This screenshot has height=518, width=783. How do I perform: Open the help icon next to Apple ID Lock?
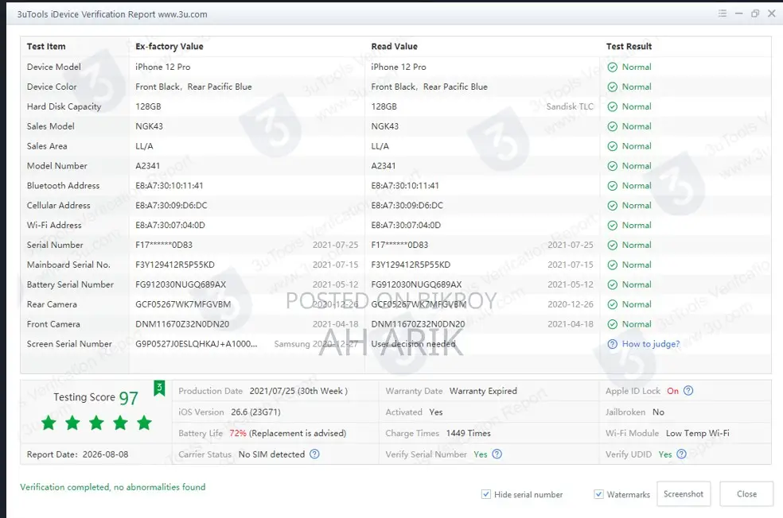(688, 391)
